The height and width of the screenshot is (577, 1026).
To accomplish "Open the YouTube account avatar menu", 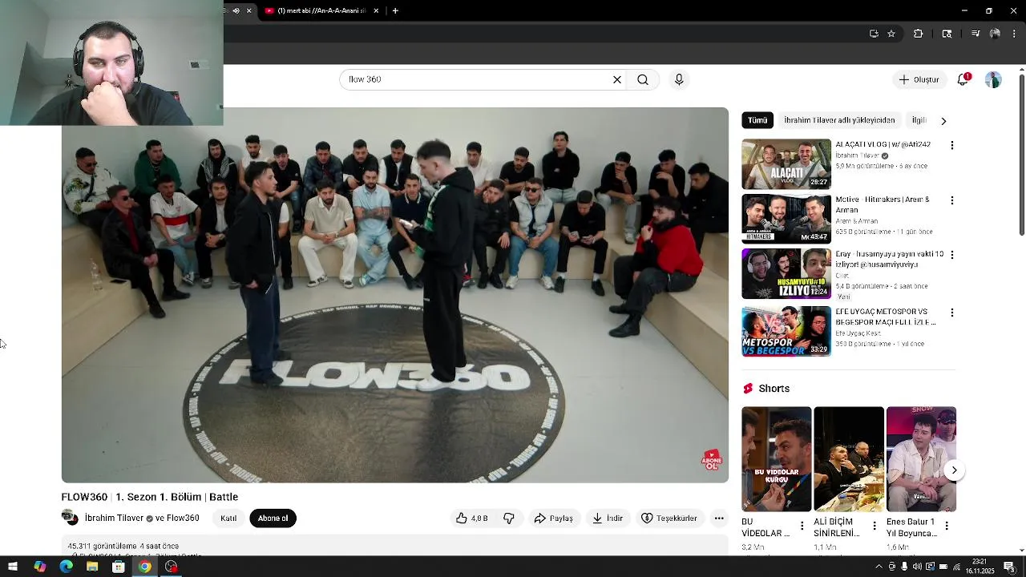I will pos(993,79).
